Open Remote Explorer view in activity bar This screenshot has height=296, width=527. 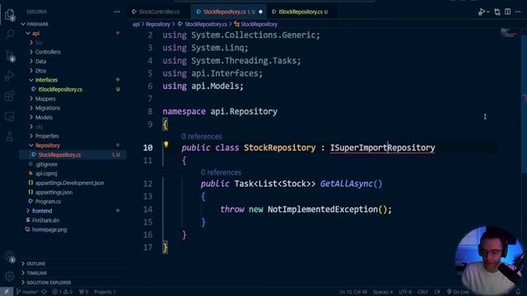point(9,117)
